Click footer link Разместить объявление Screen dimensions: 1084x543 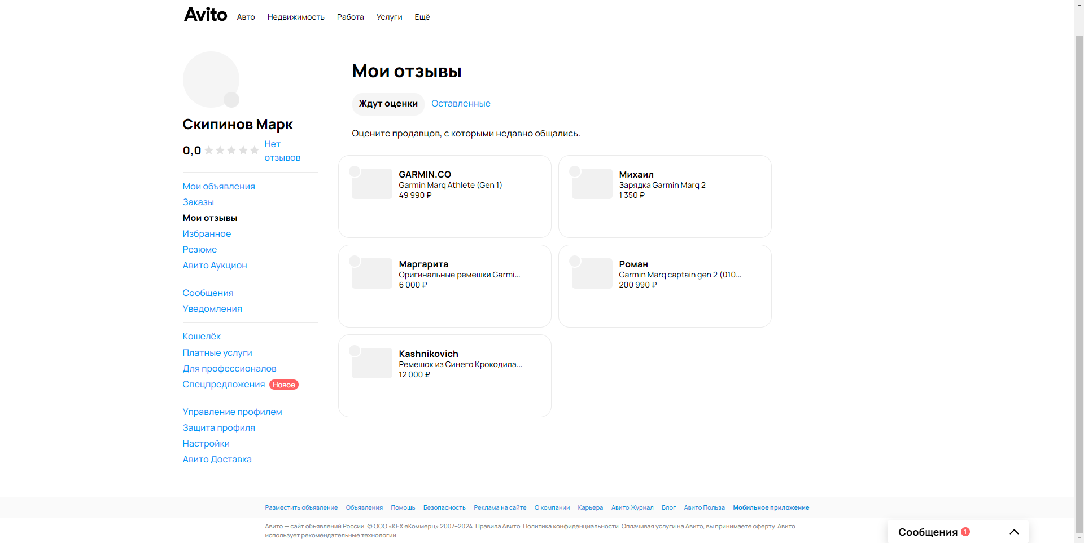click(x=301, y=508)
